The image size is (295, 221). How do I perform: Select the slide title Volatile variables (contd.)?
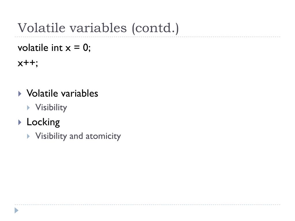coord(98,28)
